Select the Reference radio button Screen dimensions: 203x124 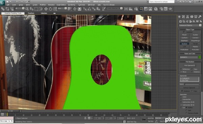pyautogui.click(x=181, y=69)
